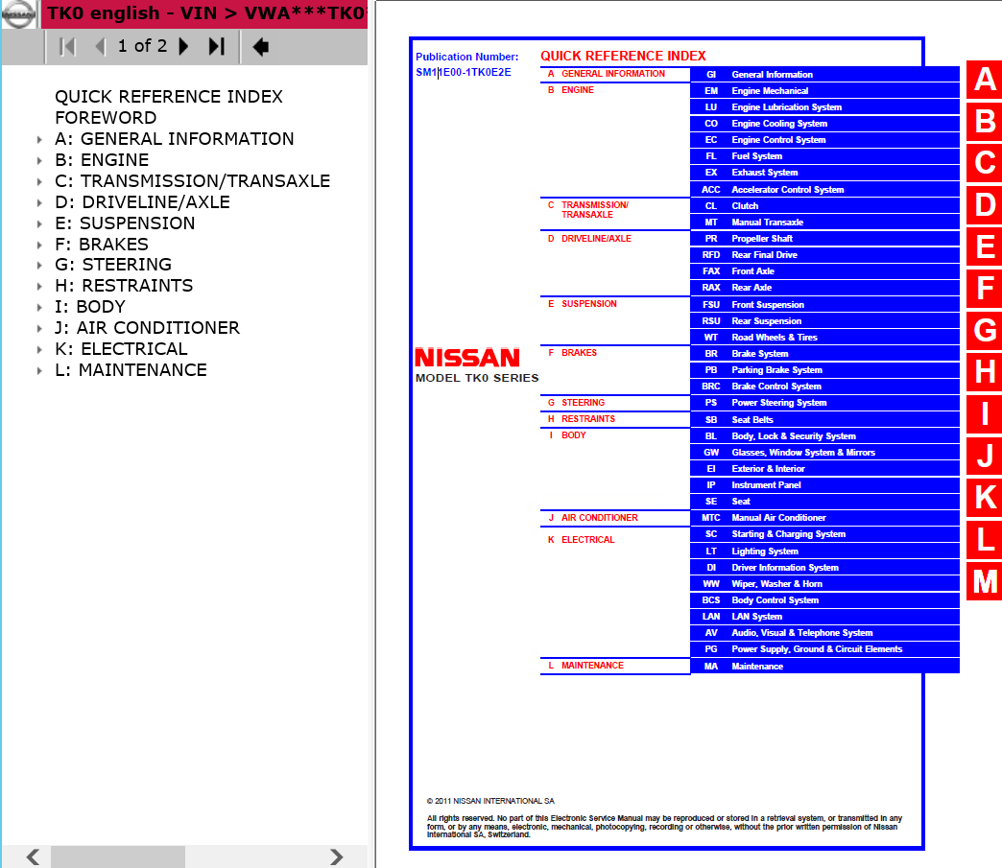The width and height of the screenshot is (1002, 868).
Task: Jump to red section tab C
Action: [x=984, y=163]
